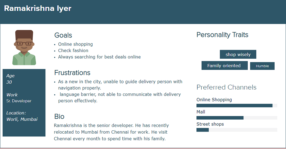Click the Preferred Channels heading
Screen dimensions: 286x149
pyautogui.click(x=226, y=87)
